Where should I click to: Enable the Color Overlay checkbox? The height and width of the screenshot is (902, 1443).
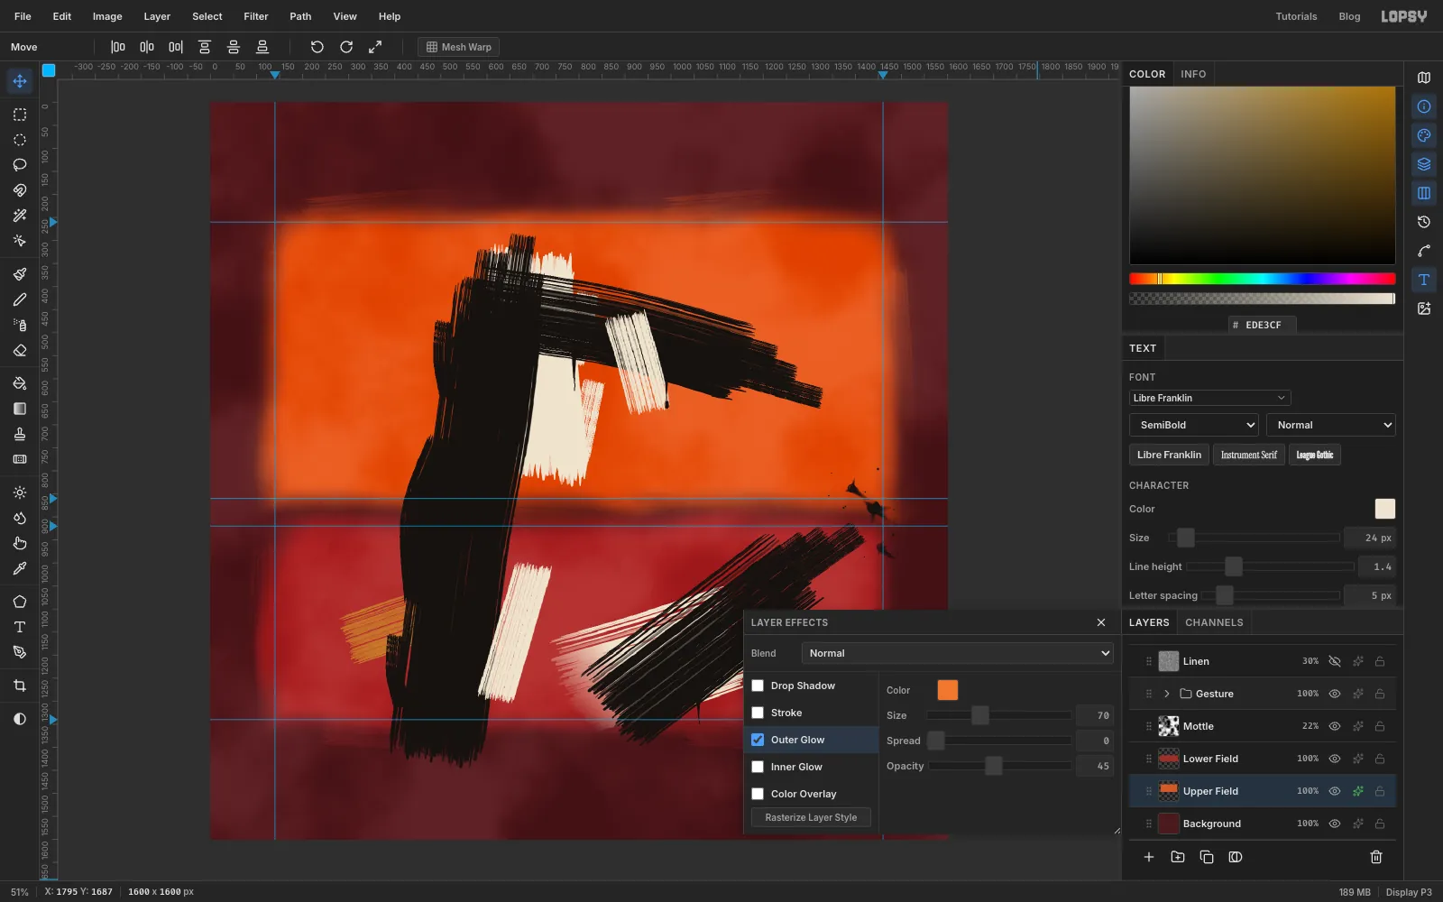point(758,794)
